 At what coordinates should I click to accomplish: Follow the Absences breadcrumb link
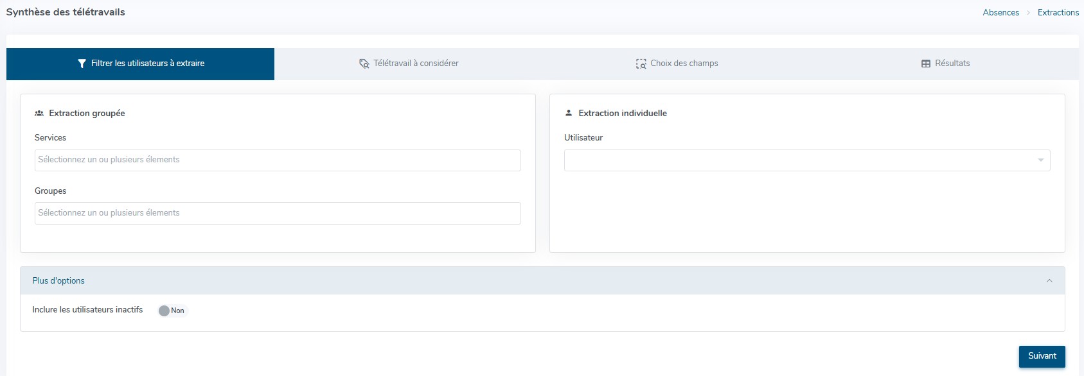(1000, 13)
